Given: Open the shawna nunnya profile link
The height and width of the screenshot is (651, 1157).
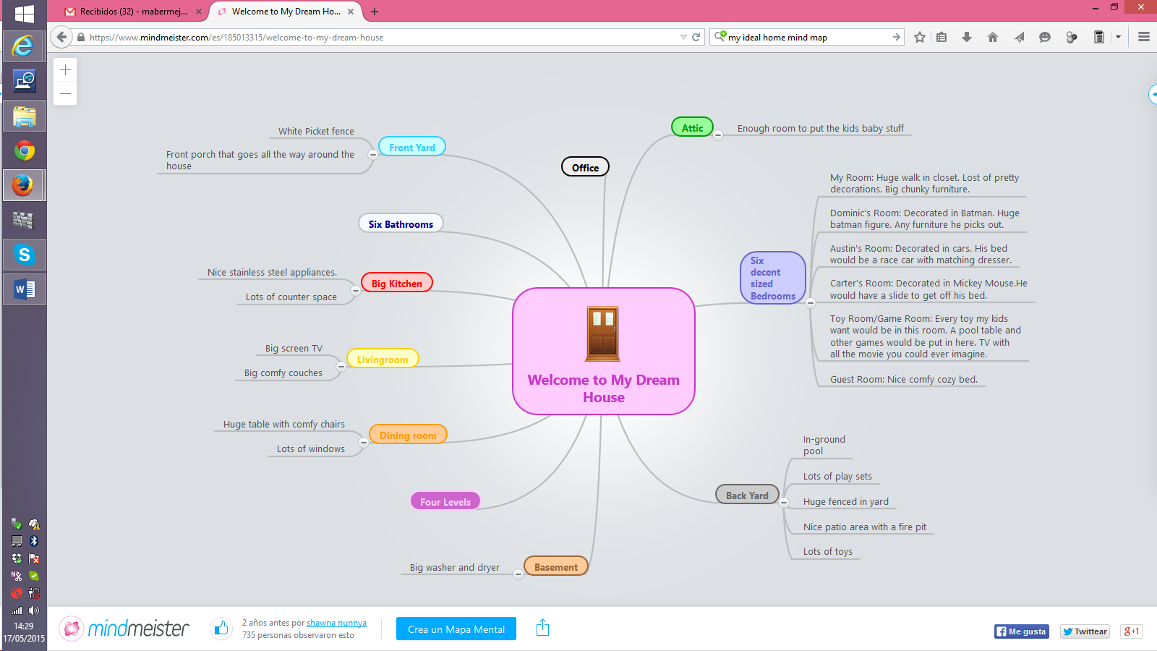Looking at the screenshot, I should tap(336, 622).
